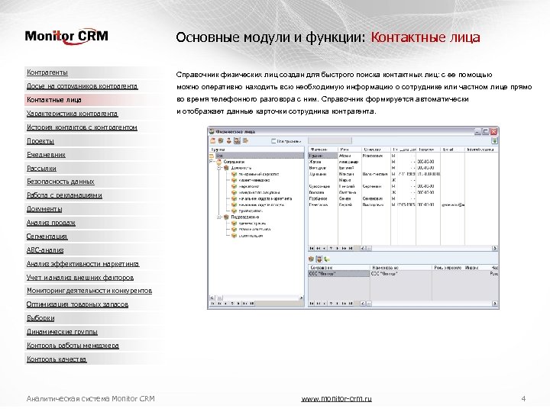This screenshot has height=412, width=550.
Task: Click first toolbar icon in Физические лица window
Action: coord(213,141)
